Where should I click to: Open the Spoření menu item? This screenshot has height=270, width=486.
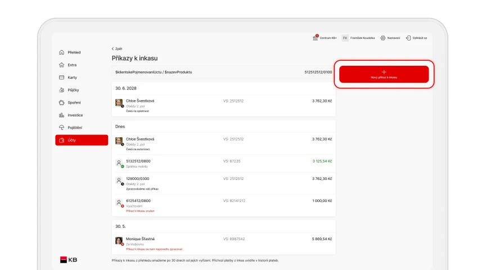[82, 102]
